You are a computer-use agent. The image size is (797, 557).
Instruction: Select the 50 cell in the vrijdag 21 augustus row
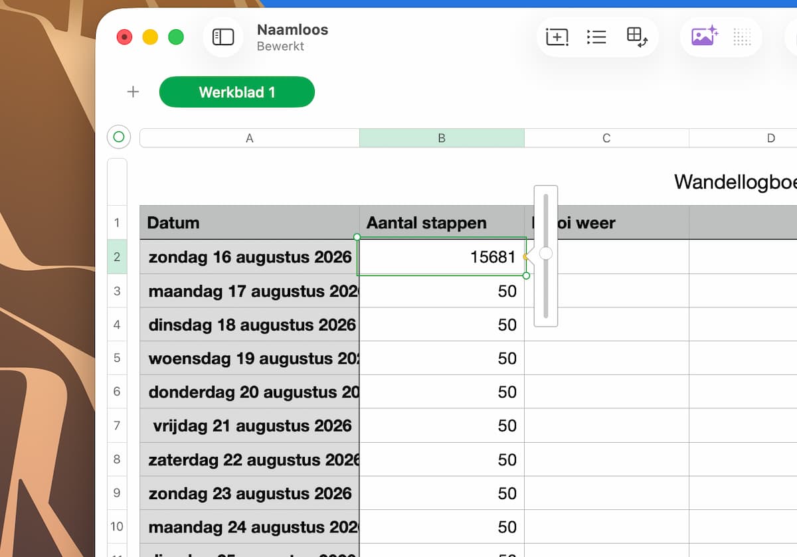click(442, 426)
